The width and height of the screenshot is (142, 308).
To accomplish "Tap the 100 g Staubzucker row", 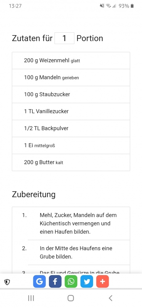I will (x=71, y=94).
